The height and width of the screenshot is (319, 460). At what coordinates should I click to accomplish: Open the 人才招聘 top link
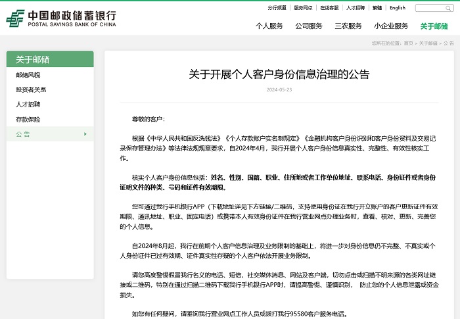tap(356, 8)
